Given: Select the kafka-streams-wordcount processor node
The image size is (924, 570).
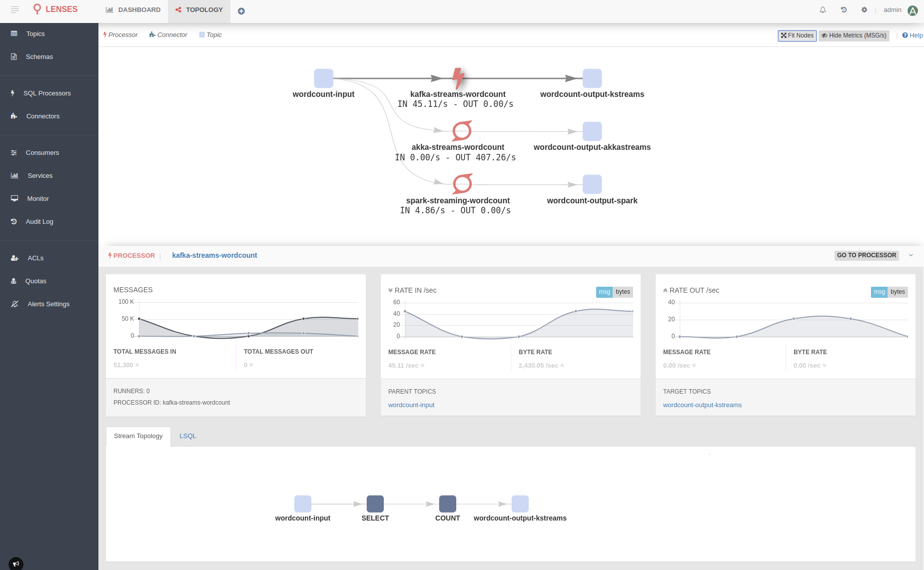Looking at the screenshot, I should click(458, 78).
